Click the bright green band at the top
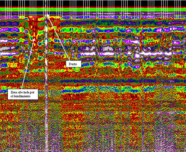Image resolution: width=186 pixels, height=152 pixels. click(x=93, y=10)
